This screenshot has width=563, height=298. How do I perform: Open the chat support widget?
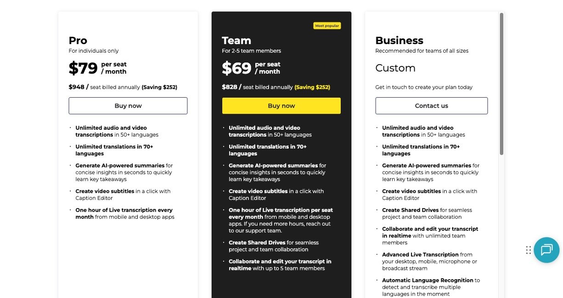[x=546, y=250]
